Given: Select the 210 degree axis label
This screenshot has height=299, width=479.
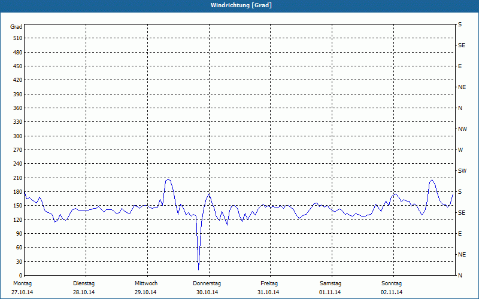Looking at the screenshot, I should 18,178.
